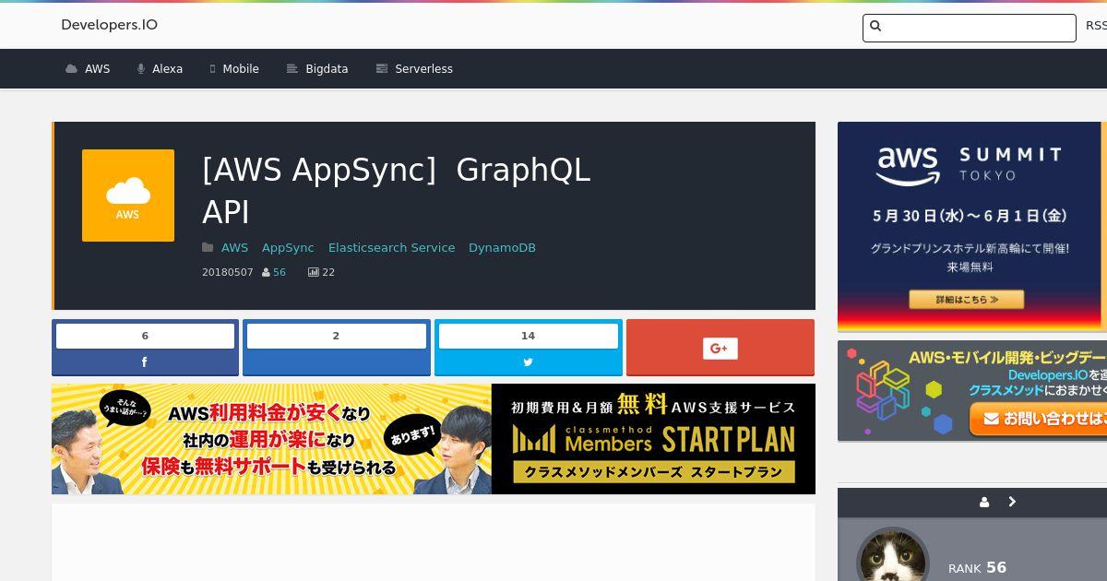The image size is (1107, 581).
Task: Open the DynamoDB tag link
Action: [502, 248]
